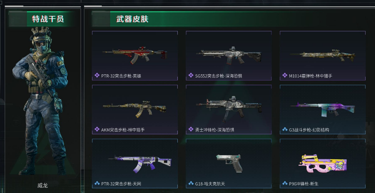This screenshot has height=193, width=375.
Task: Click purple rarity icon beside M1014霰弹枪-林中猎手
Action: tap(285, 75)
